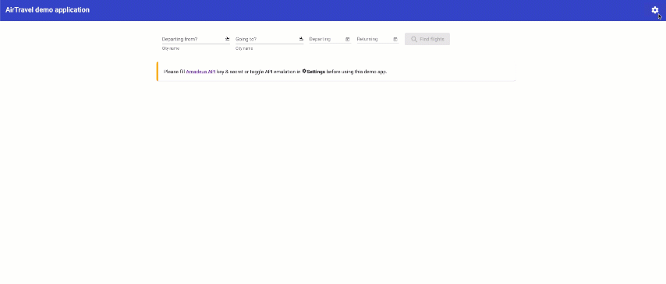
Task: Follow the Amadeus API link
Action: (x=200, y=72)
